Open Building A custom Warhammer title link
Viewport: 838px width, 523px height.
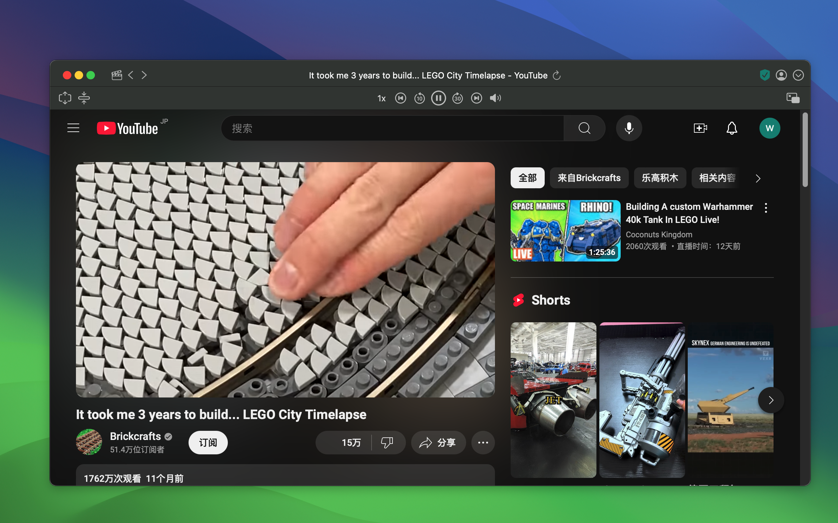coord(689,213)
